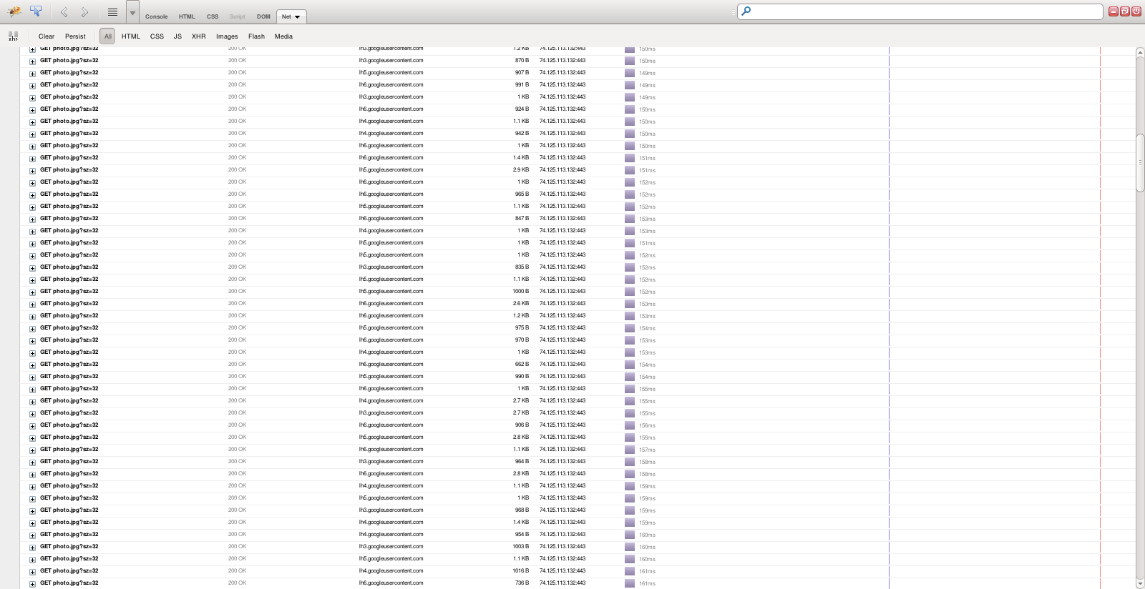Click the domain in 975 B row
Screen dimensions: 1145x589
[x=391, y=328]
